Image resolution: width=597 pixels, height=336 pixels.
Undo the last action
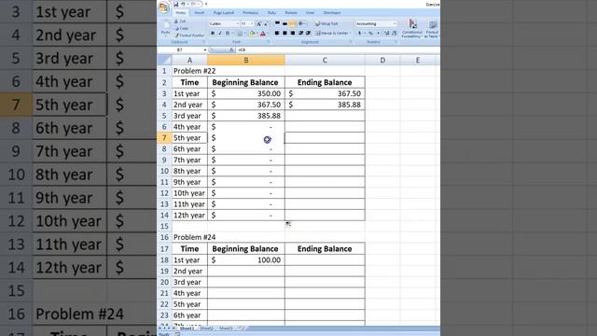[183, 4]
